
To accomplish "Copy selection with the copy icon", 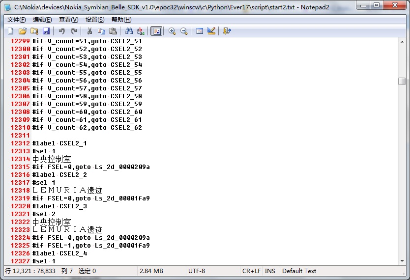I will 101,31.
